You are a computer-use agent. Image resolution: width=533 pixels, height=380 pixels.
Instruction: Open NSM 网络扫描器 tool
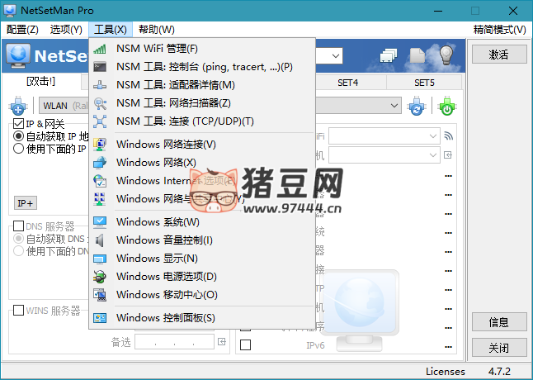173,103
